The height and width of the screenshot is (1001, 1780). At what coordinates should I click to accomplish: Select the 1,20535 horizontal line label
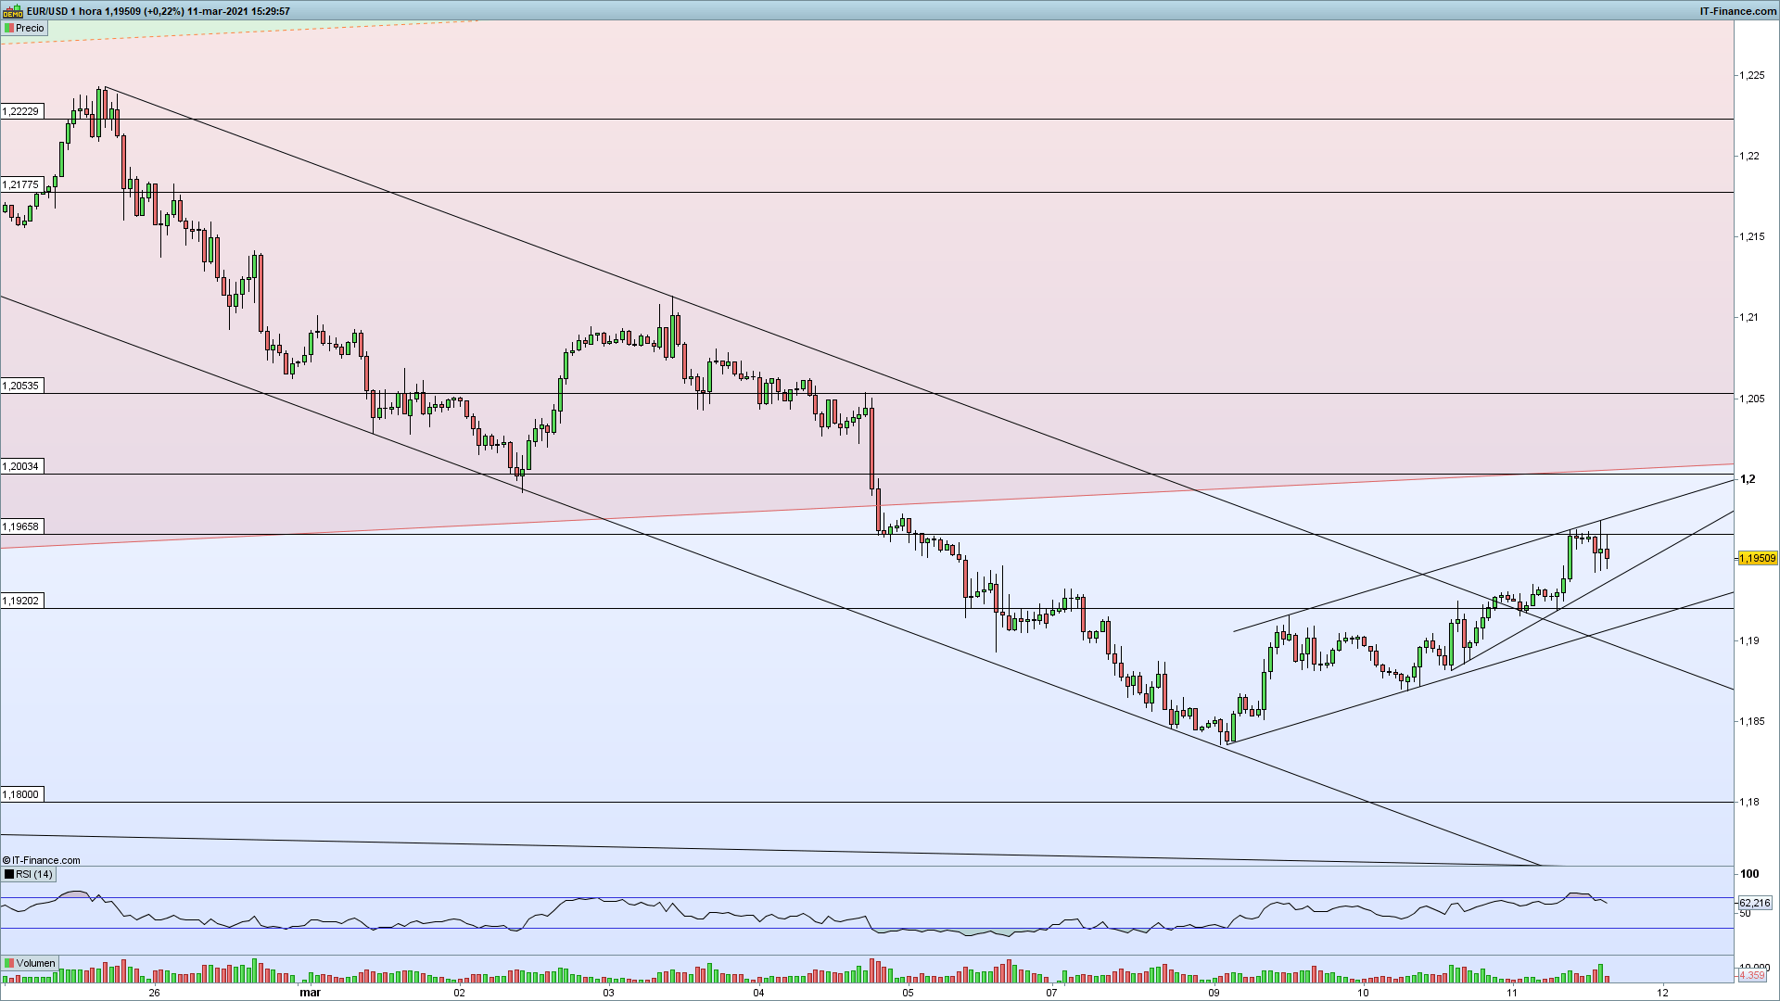tap(21, 386)
